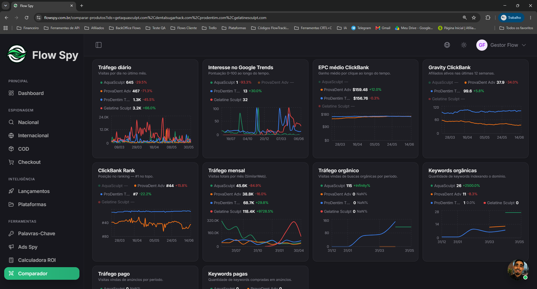Toggle ProvaDent Adv in ClickBank Rank legend
Viewport: 537px width, 289px height.
click(160, 185)
